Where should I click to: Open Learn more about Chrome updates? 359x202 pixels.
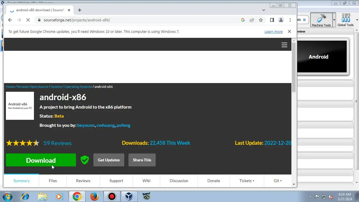tap(273, 31)
